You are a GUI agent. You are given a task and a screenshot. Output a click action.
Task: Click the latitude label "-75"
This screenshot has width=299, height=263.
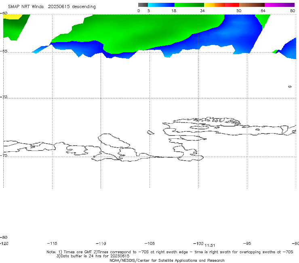tap(4, 155)
